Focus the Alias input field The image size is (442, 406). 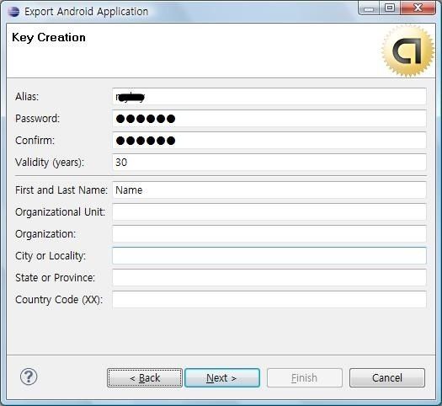coord(269,97)
